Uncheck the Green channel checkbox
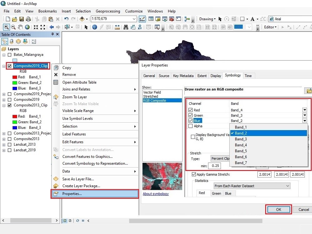This screenshot has height=234, width=312. (190, 115)
